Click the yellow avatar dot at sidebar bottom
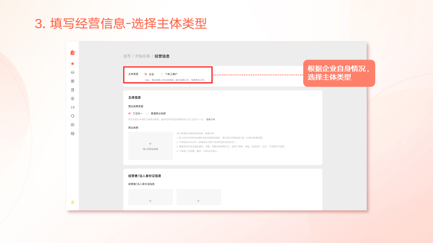The image size is (433, 243). pos(72,202)
